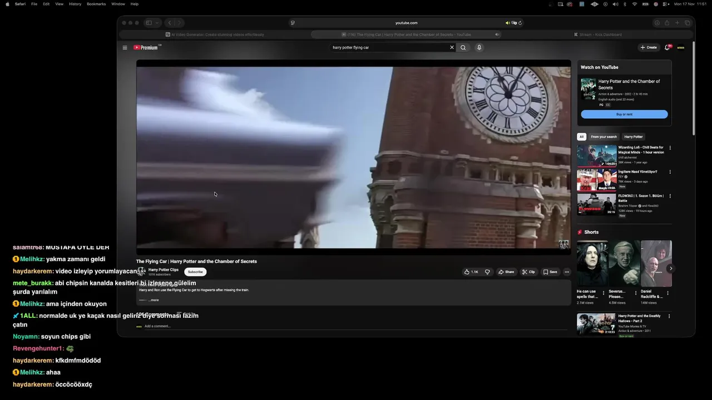Open the Bookmarks menu
The image size is (712, 400).
[x=96, y=4]
